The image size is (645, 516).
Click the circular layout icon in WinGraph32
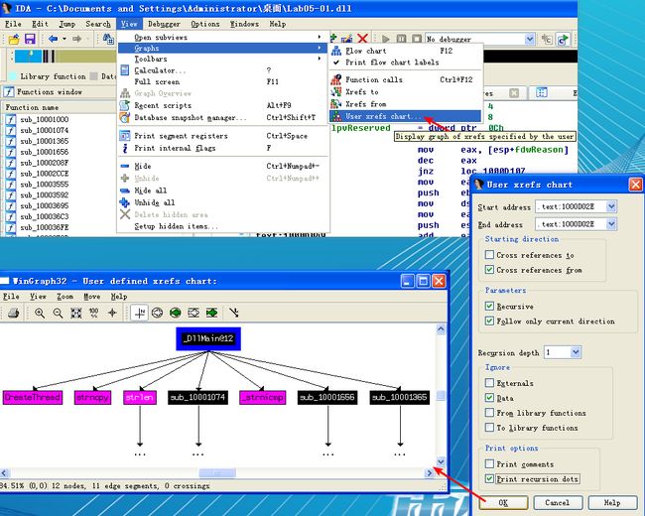pos(157,314)
